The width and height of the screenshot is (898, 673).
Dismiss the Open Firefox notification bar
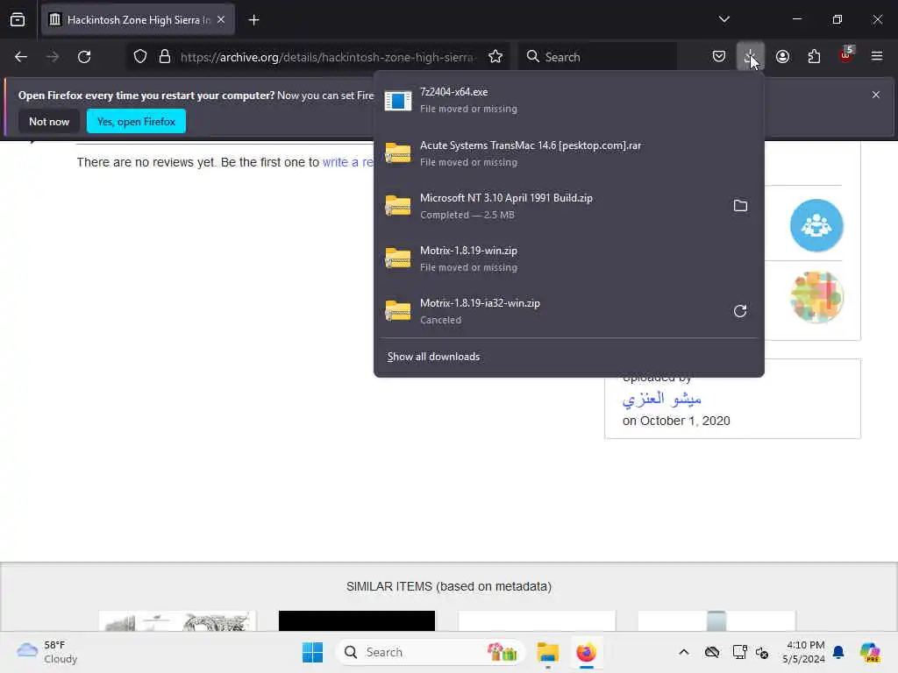[876, 95]
